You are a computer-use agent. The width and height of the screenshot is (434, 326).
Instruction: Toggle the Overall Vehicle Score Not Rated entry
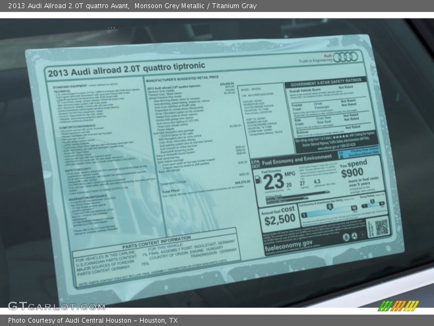coord(345,87)
